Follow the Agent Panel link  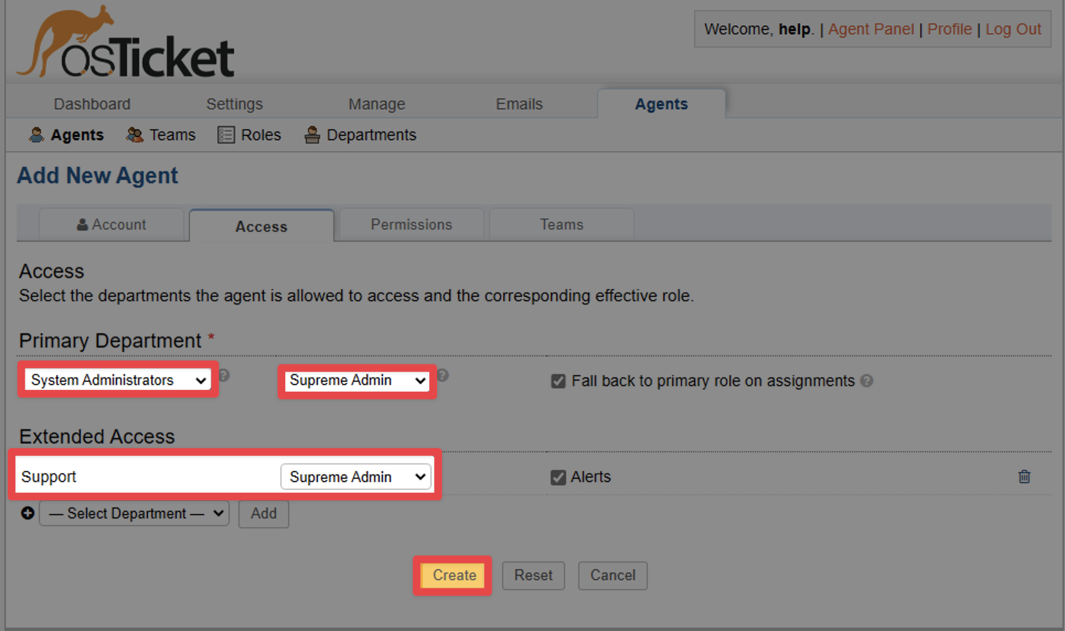[x=871, y=29]
